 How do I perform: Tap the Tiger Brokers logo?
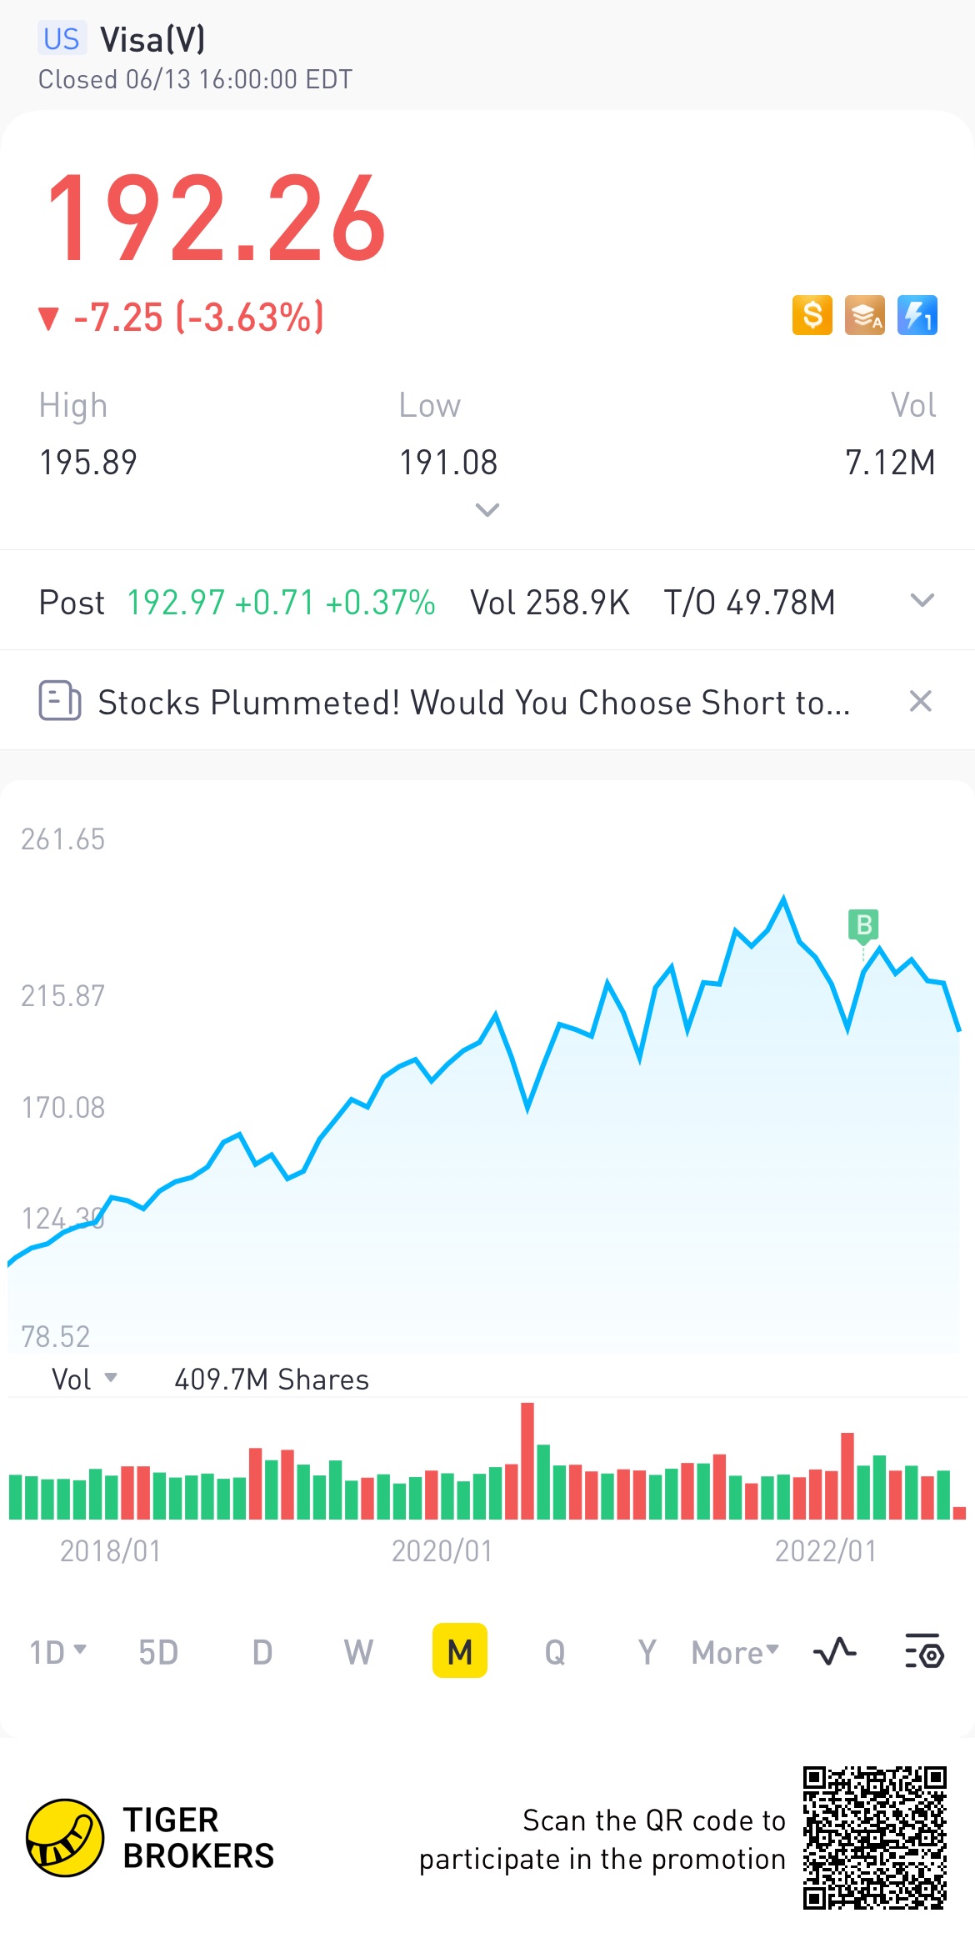[65, 1837]
